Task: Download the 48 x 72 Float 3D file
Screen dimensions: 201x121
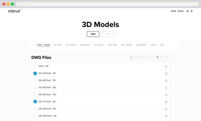Action: [166, 102]
